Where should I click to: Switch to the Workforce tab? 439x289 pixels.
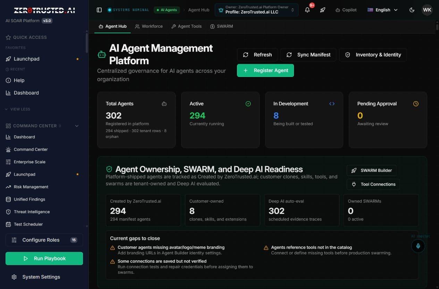click(149, 26)
